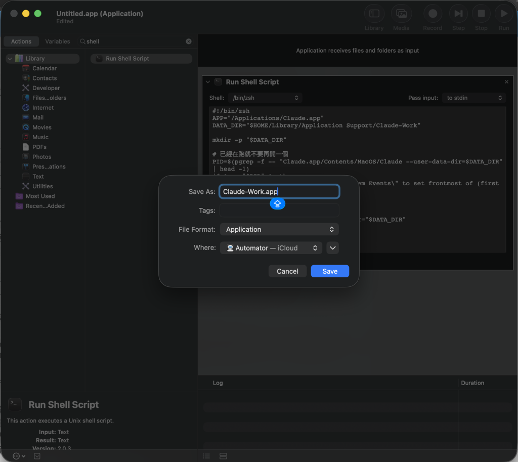518x462 pixels.
Task: Click the Record button in toolbar
Action: (433, 14)
